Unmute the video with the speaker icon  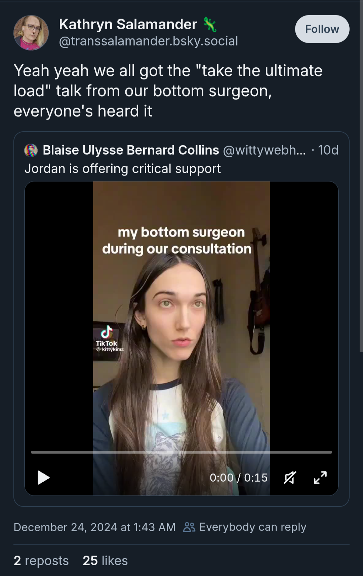290,477
